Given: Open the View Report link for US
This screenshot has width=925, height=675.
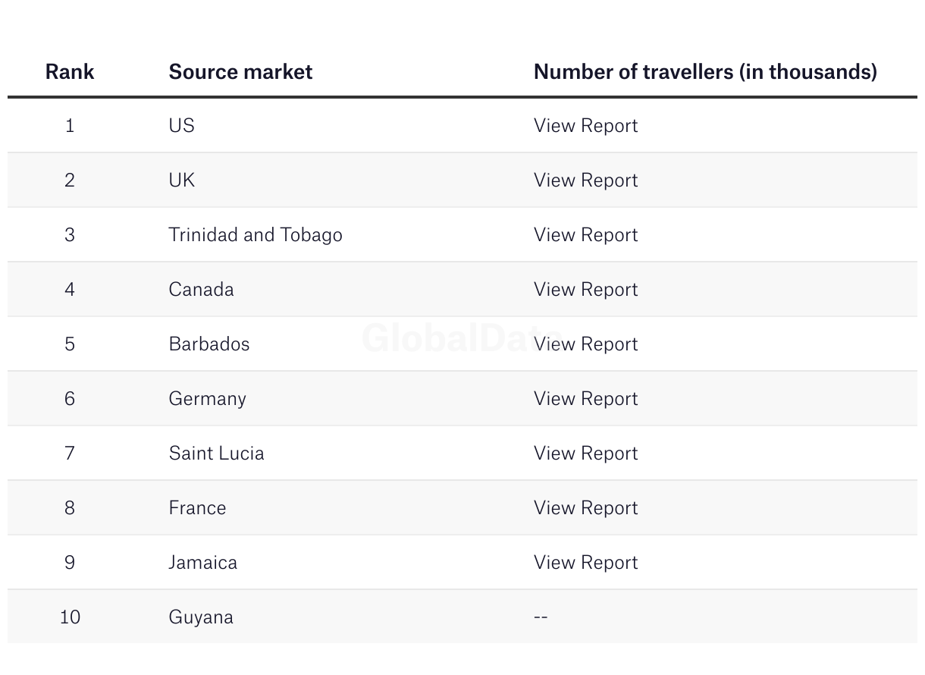Looking at the screenshot, I should point(585,126).
